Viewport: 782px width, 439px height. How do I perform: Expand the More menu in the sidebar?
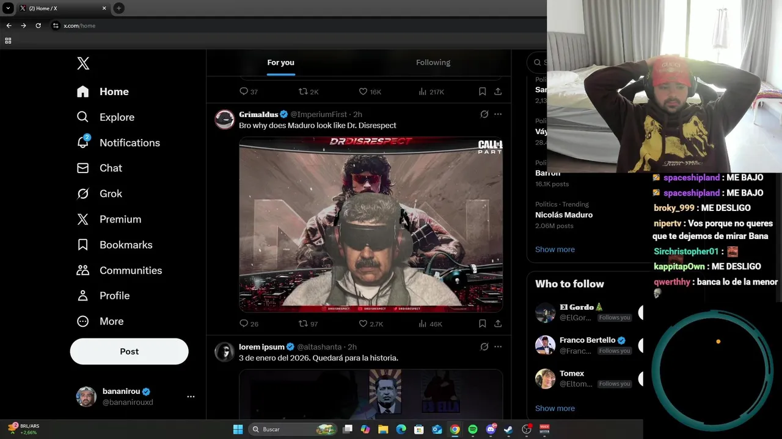(100, 321)
